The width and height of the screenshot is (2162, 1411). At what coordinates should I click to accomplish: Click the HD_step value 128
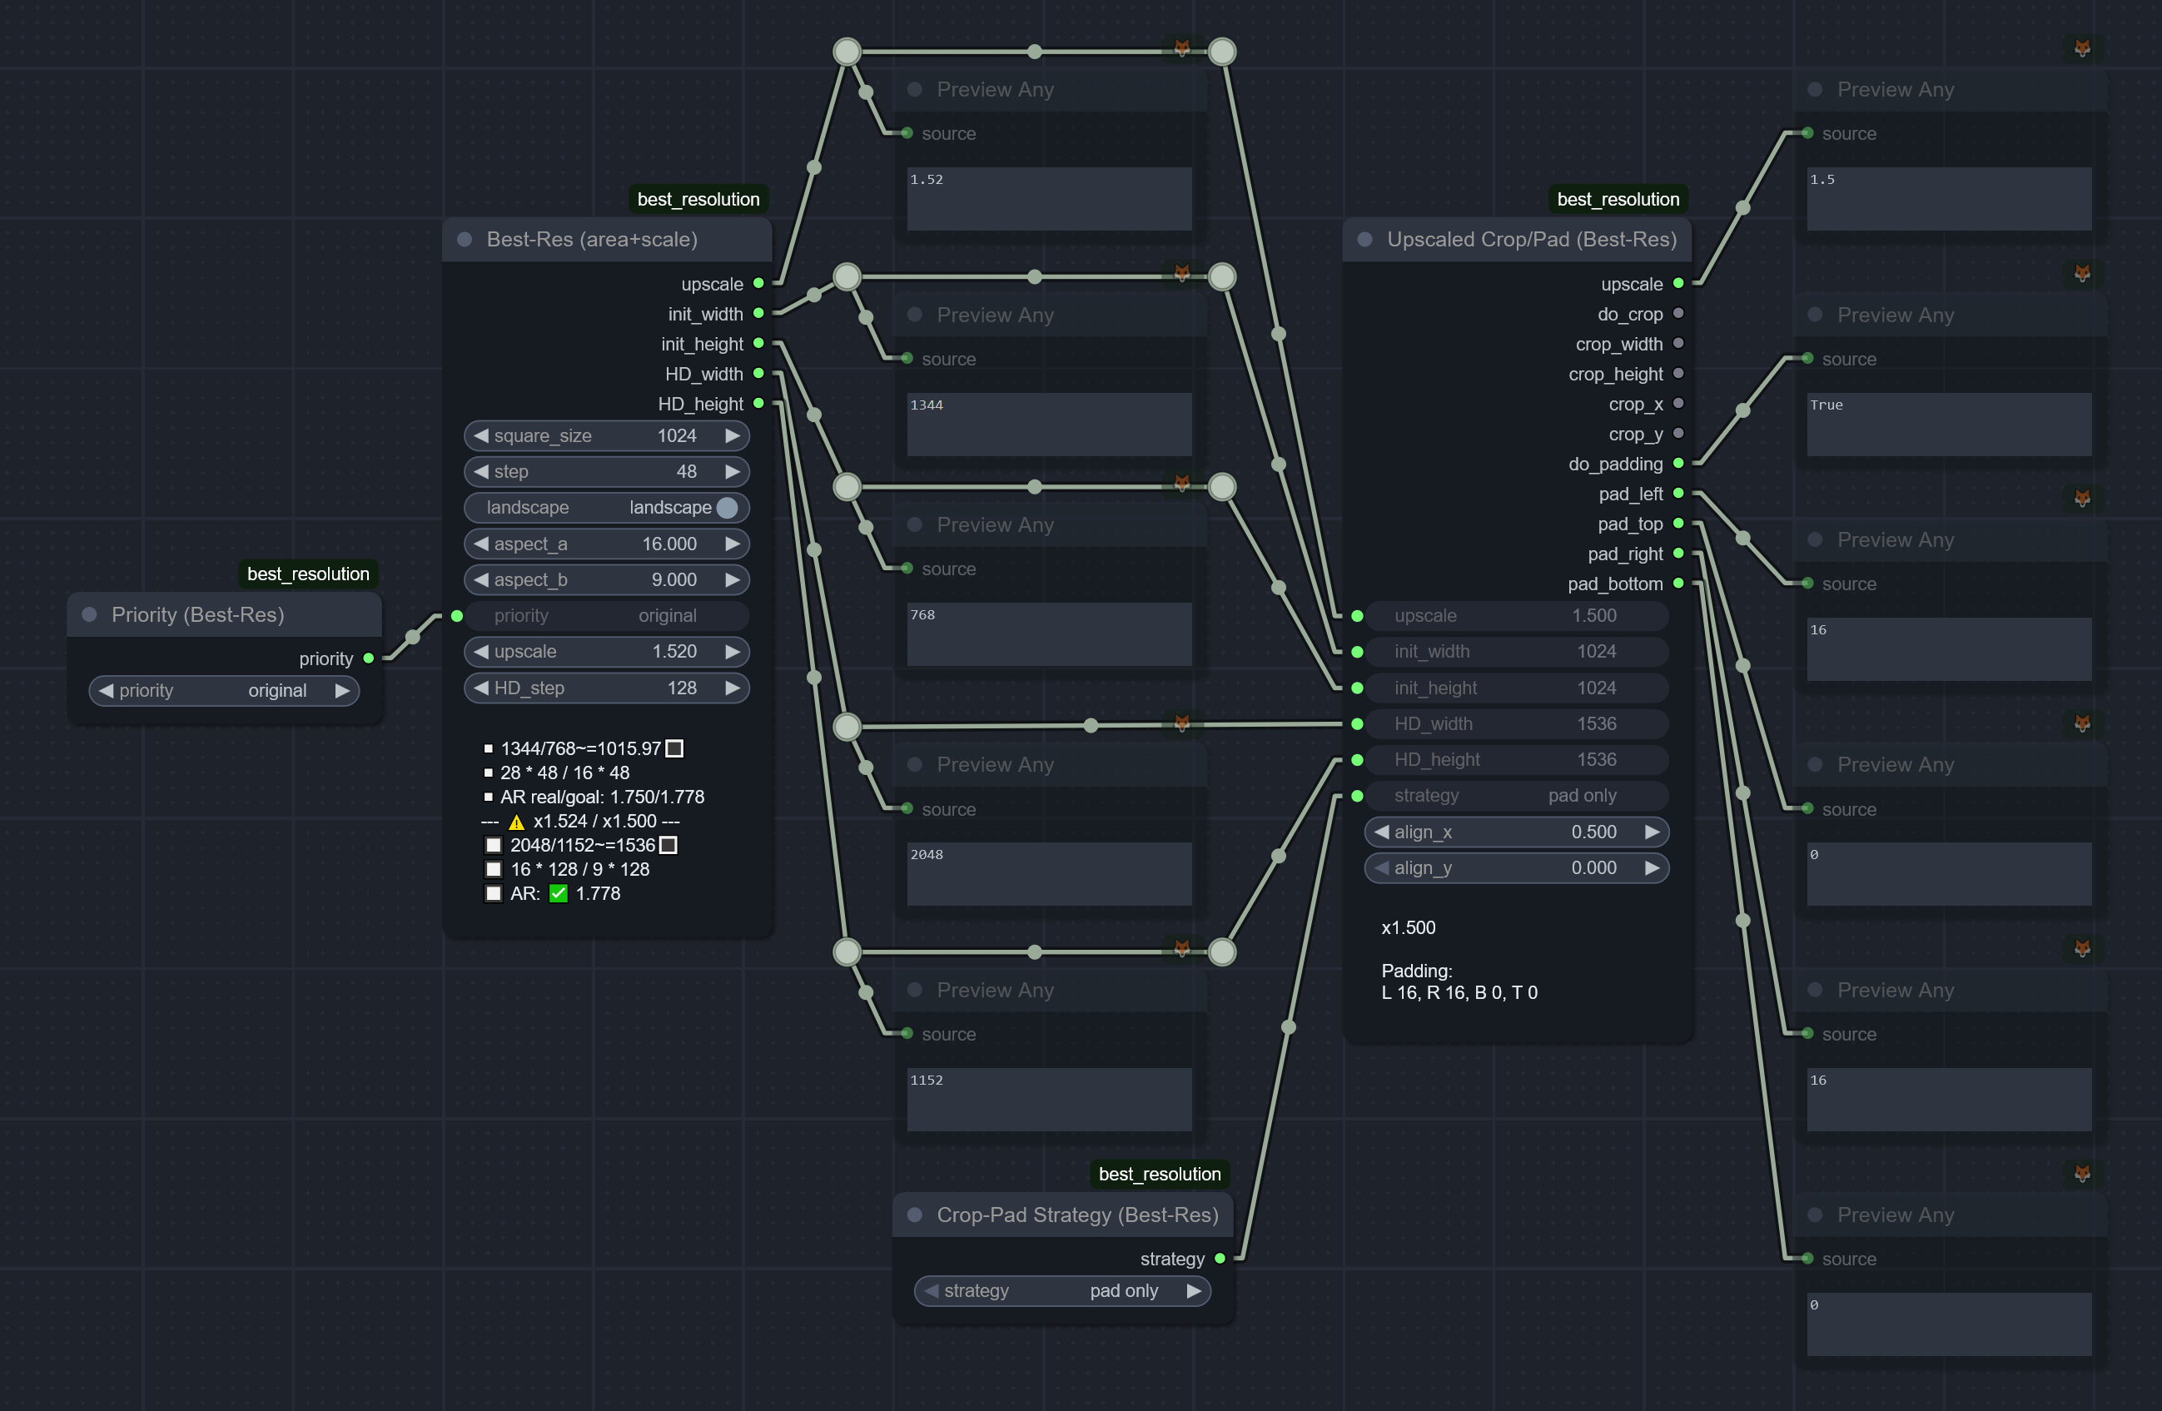(x=682, y=688)
